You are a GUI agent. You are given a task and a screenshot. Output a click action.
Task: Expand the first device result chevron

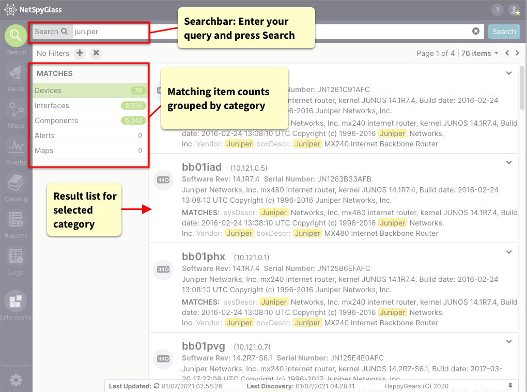pos(509,73)
